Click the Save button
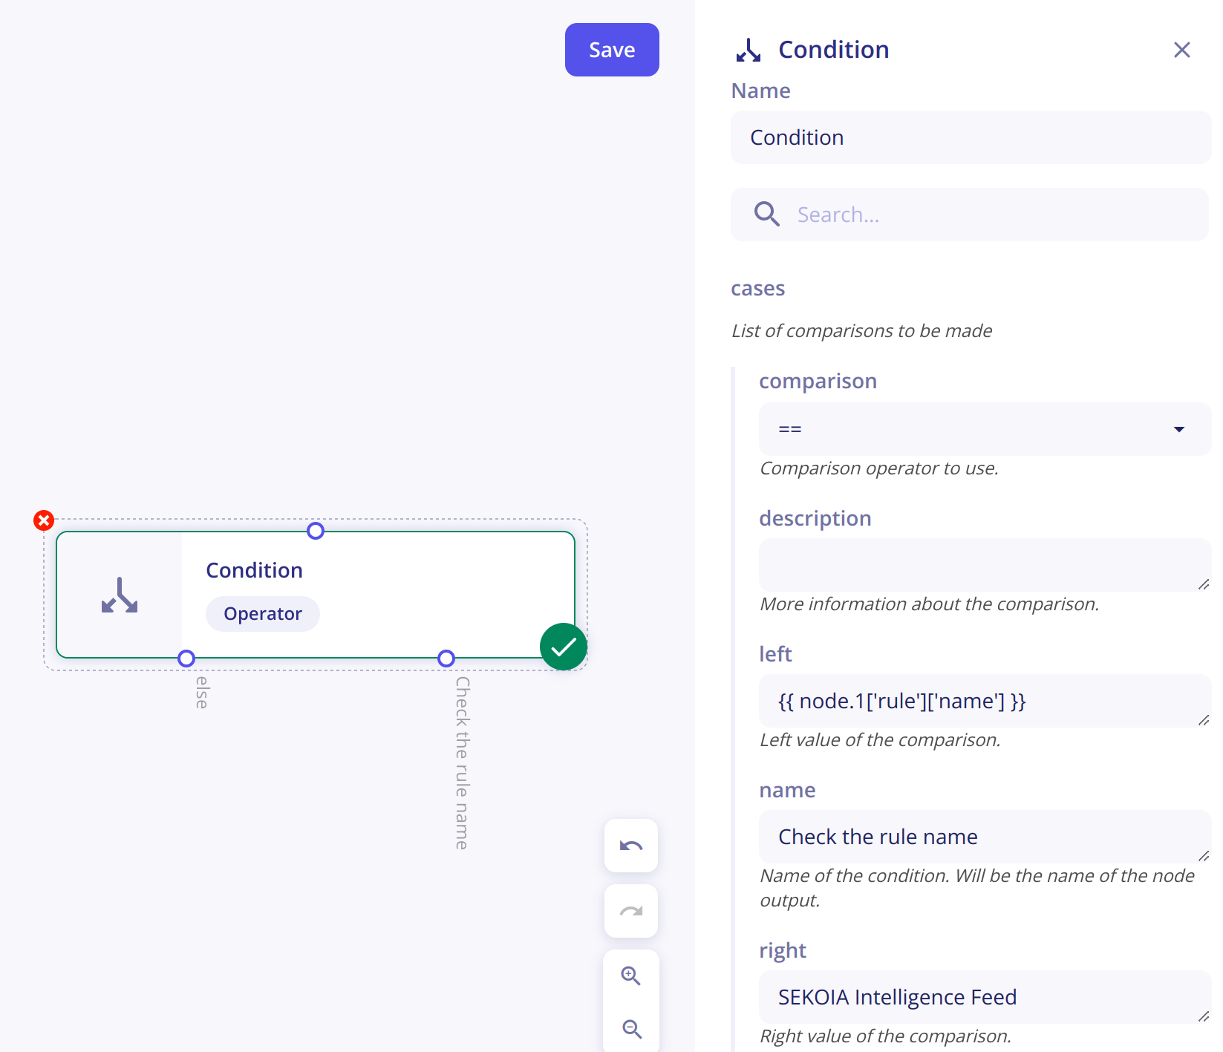This screenshot has width=1223, height=1052. click(x=611, y=50)
